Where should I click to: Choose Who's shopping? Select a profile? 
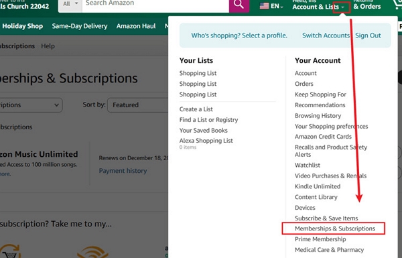pyautogui.click(x=239, y=36)
